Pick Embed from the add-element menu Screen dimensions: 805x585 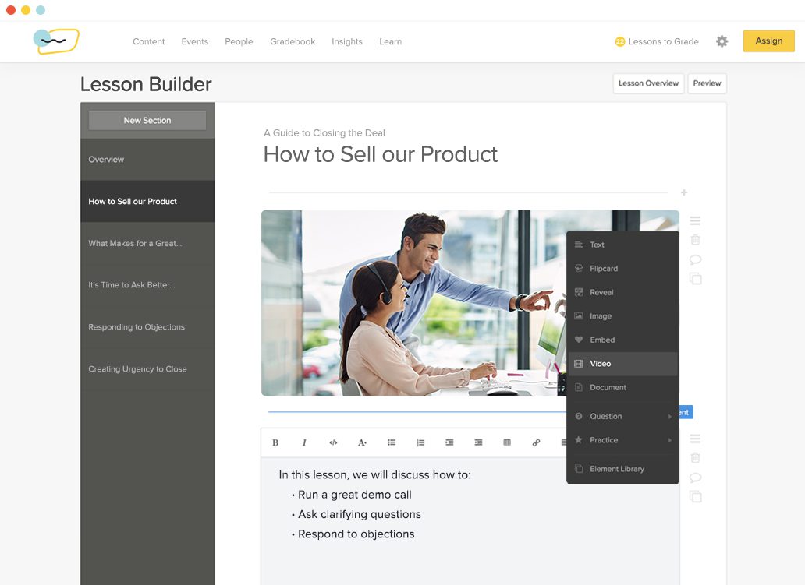622,340
